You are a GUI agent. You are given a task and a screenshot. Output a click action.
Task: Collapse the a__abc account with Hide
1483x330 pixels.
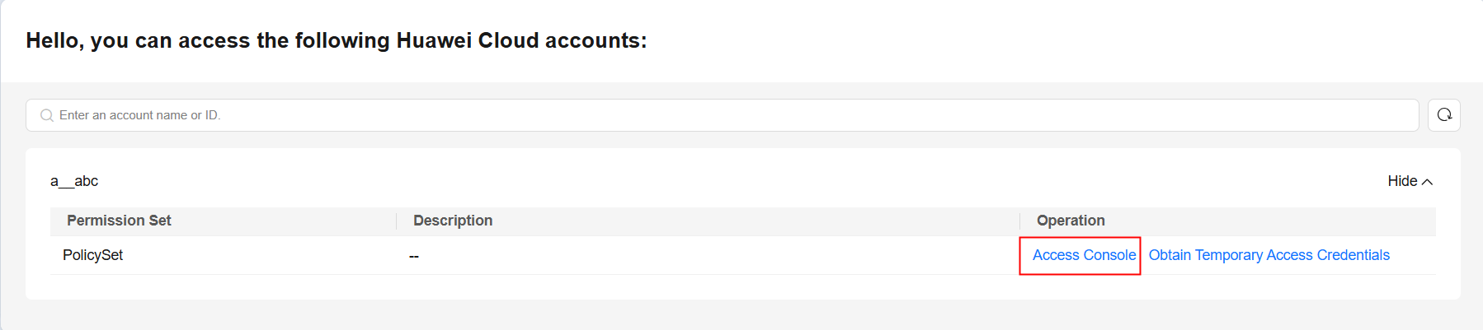1410,181
